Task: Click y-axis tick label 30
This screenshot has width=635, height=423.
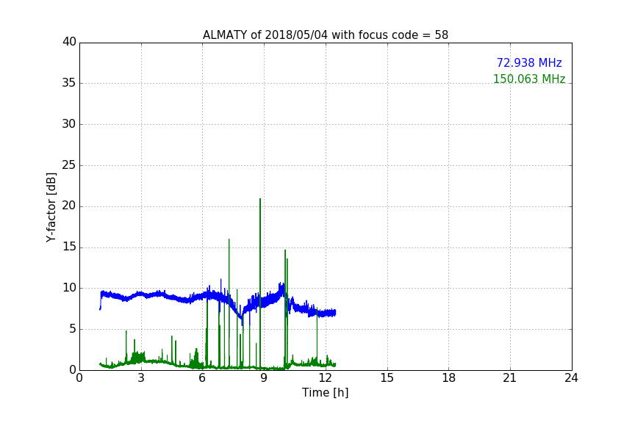Action: tap(69, 124)
